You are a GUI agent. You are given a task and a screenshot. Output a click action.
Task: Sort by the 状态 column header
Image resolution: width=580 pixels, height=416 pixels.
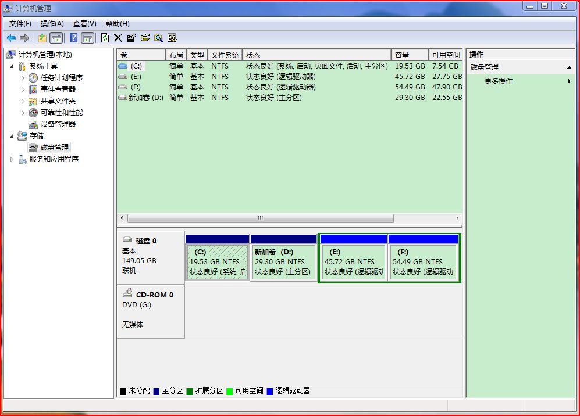coord(316,55)
